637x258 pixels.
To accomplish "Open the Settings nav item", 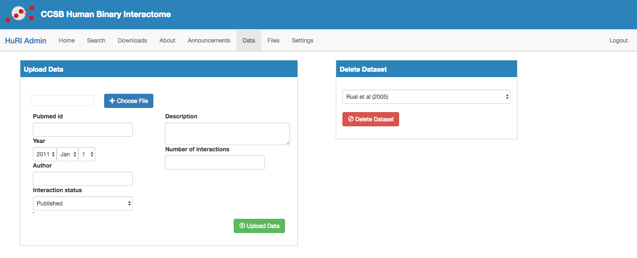I will tap(302, 40).
